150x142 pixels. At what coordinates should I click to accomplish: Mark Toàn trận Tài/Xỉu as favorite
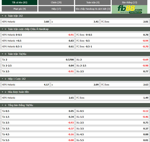(x=5, y=54)
